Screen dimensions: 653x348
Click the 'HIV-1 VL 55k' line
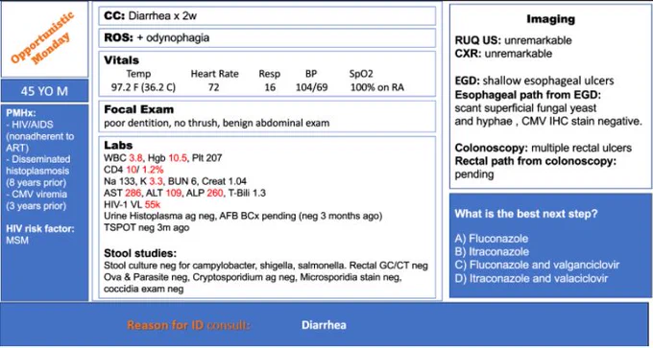click(x=132, y=204)
